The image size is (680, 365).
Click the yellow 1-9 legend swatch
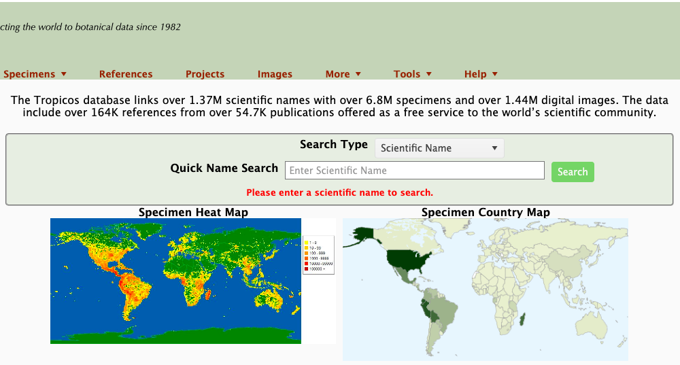307,242
